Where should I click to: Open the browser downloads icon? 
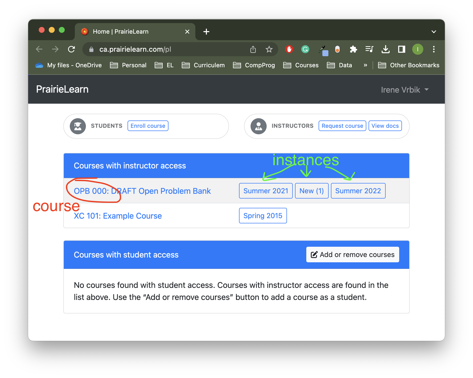click(386, 49)
